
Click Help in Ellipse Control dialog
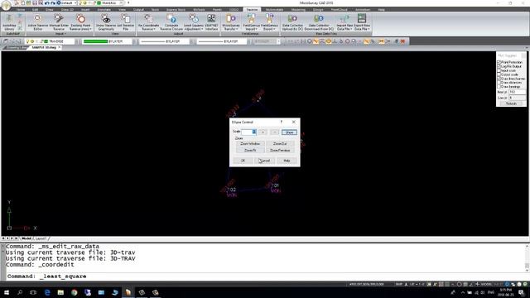287,161
